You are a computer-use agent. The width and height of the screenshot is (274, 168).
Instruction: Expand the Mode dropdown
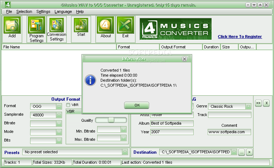coord(59,132)
